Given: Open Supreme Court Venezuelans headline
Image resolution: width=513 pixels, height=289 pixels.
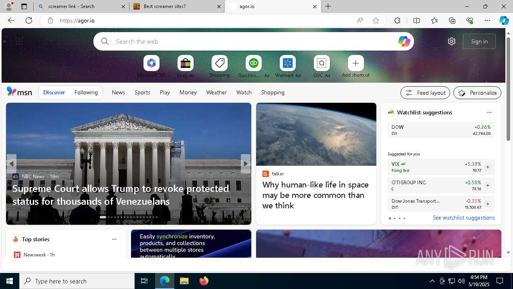Looking at the screenshot, I should 121,195.
